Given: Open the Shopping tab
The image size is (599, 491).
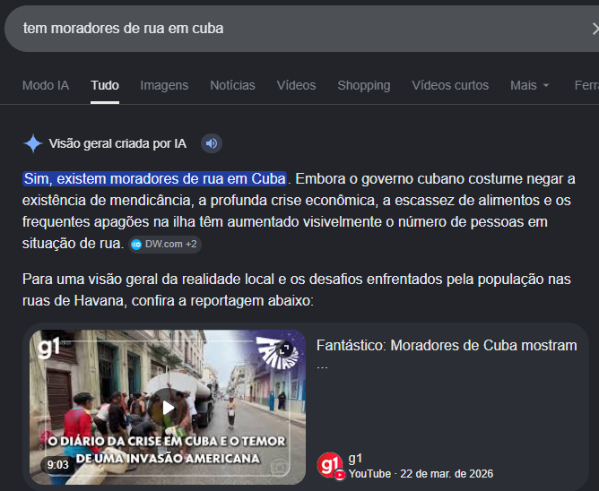Looking at the screenshot, I should [x=364, y=85].
